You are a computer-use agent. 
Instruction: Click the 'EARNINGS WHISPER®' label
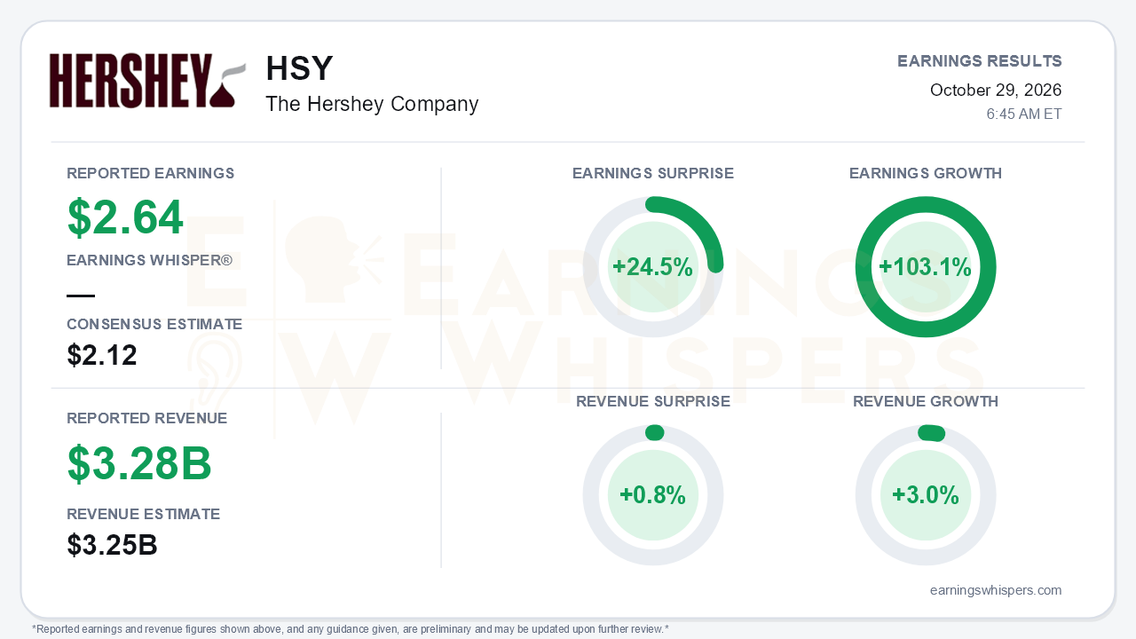pyautogui.click(x=150, y=260)
